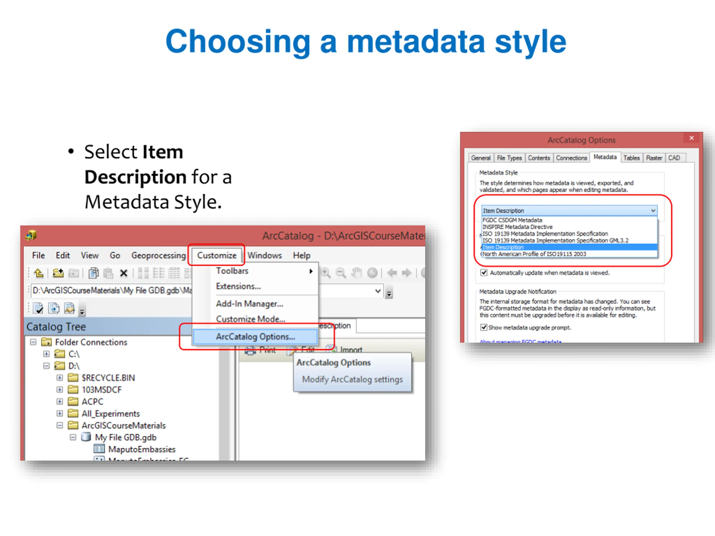Select the Zoom Out tool
This screenshot has width=715, height=536.
[x=341, y=273]
